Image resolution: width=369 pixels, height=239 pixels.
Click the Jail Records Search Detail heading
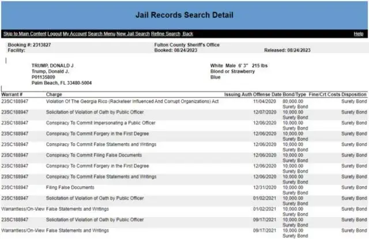point(184,13)
